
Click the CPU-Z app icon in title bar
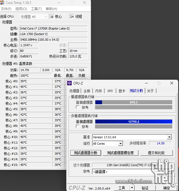69,83
